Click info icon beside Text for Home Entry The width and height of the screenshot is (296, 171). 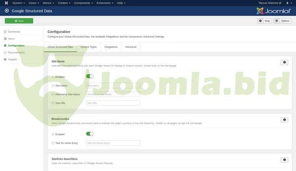(53, 143)
